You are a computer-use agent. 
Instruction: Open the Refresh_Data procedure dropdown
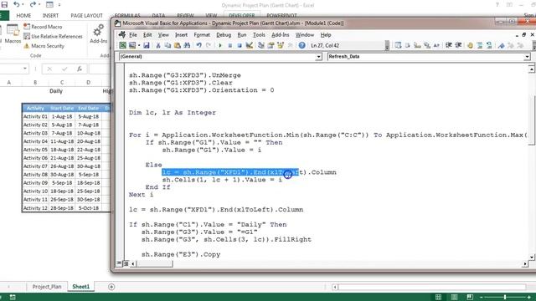[527, 57]
